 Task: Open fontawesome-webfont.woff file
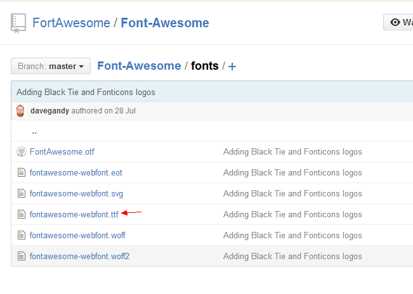[77, 235]
